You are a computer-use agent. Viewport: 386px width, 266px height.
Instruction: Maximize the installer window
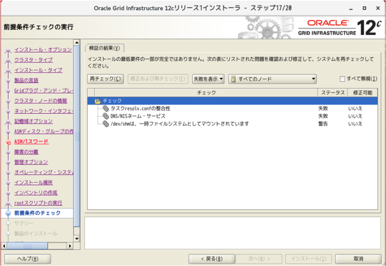364,8
